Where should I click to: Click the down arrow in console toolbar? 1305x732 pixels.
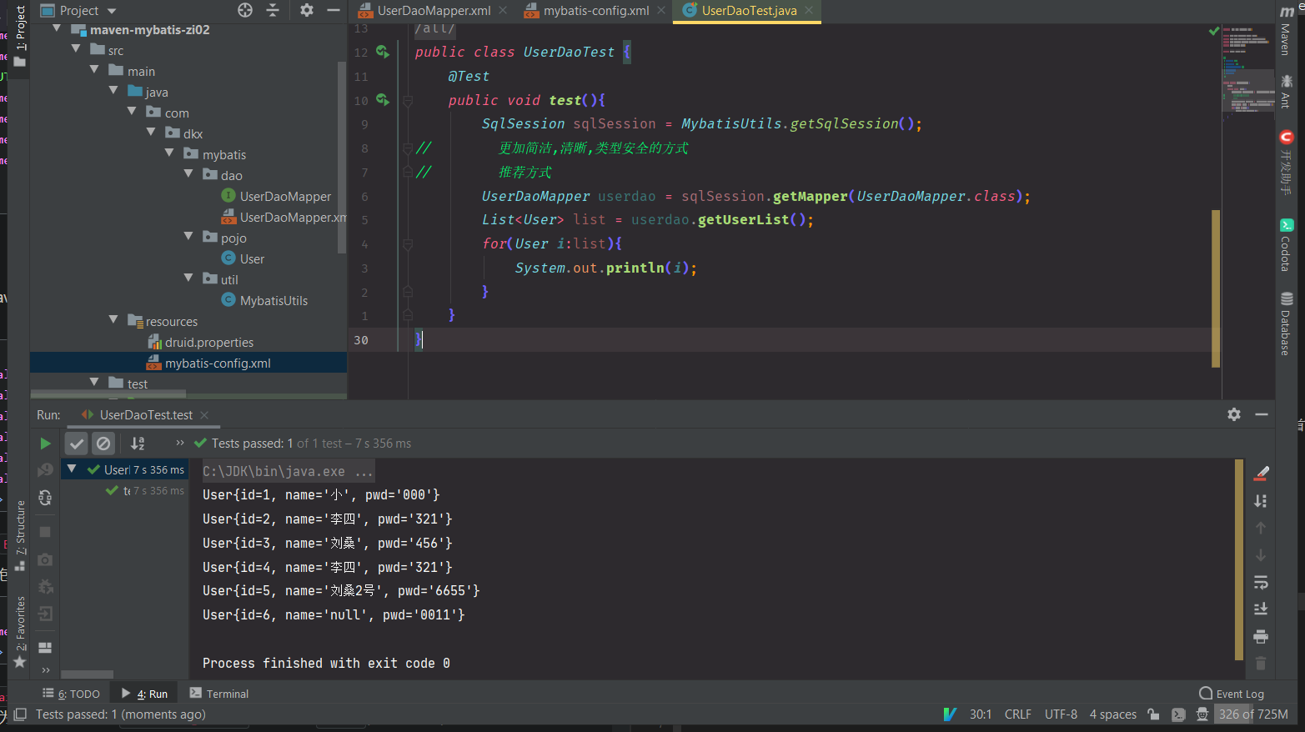coord(1261,555)
